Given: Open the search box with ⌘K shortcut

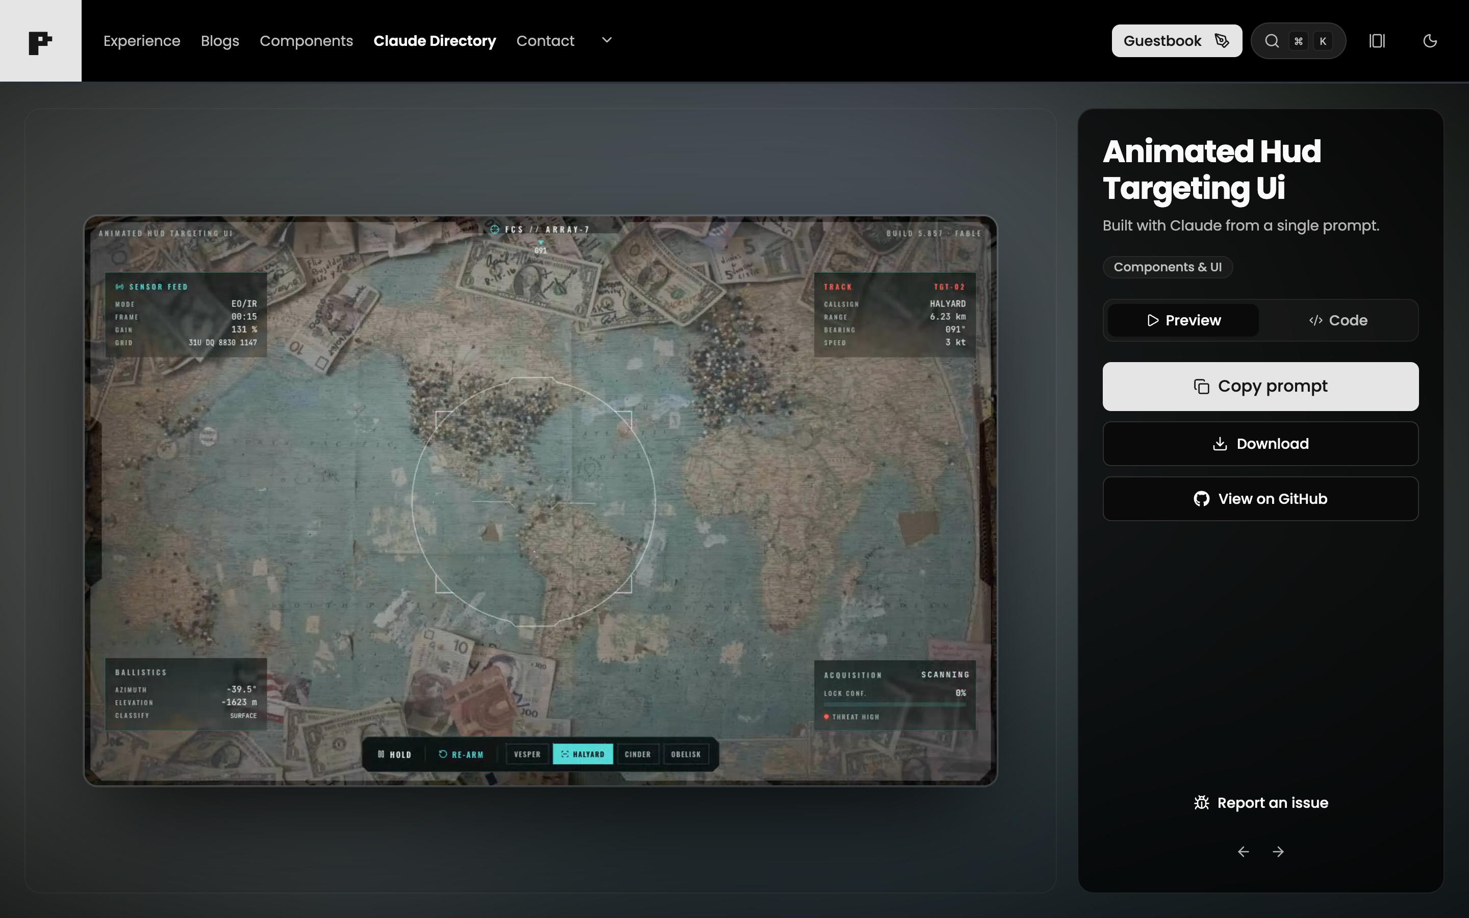Looking at the screenshot, I should 1298,41.
